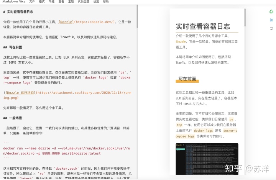276x180 pixels.
Task: Click the preview title 实时查看容器日志
Action: click(203, 26)
